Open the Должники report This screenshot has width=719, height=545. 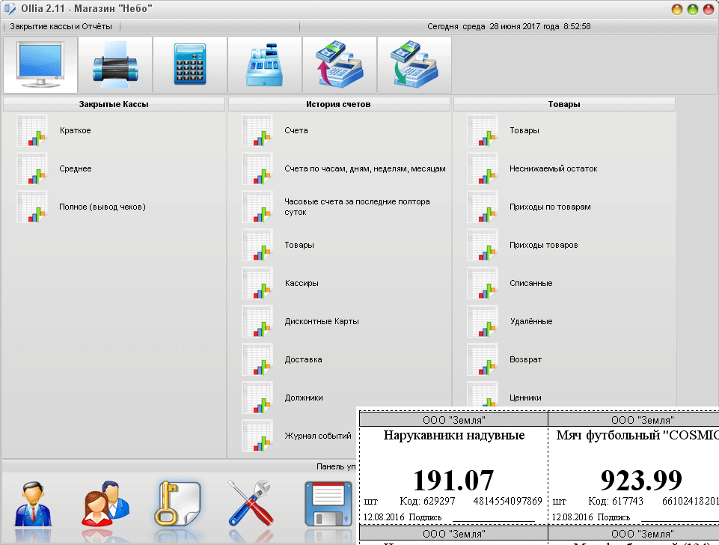[x=304, y=398]
